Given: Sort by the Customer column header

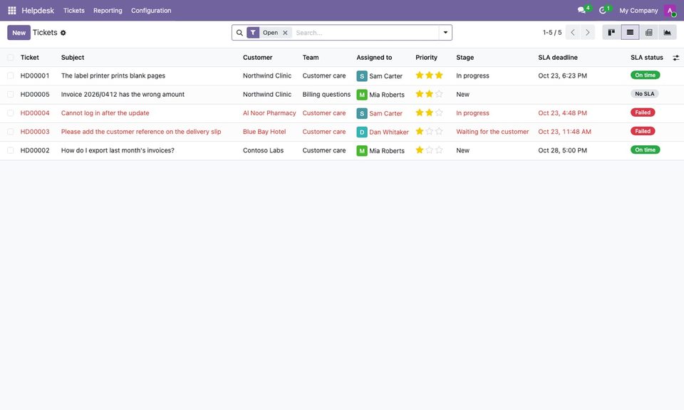Looking at the screenshot, I should point(257,58).
